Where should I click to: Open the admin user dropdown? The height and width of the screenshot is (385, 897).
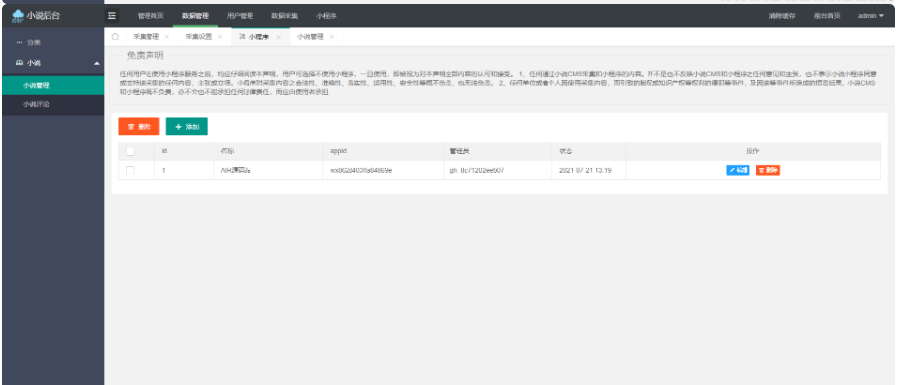pos(870,16)
